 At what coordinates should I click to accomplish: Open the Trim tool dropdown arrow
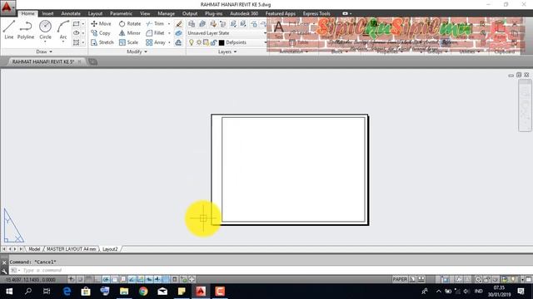click(169, 24)
